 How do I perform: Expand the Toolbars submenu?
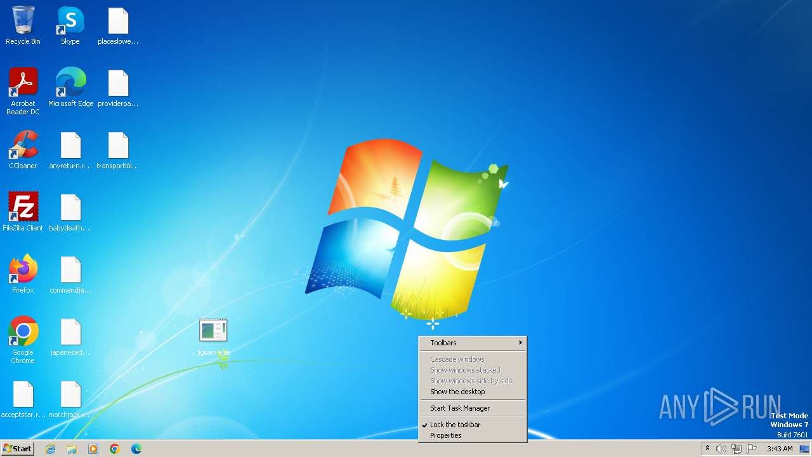(x=473, y=343)
